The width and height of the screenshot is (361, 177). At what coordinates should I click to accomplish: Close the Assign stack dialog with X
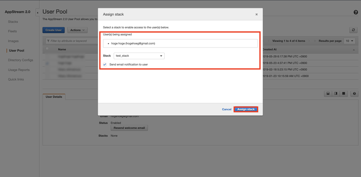click(x=256, y=14)
